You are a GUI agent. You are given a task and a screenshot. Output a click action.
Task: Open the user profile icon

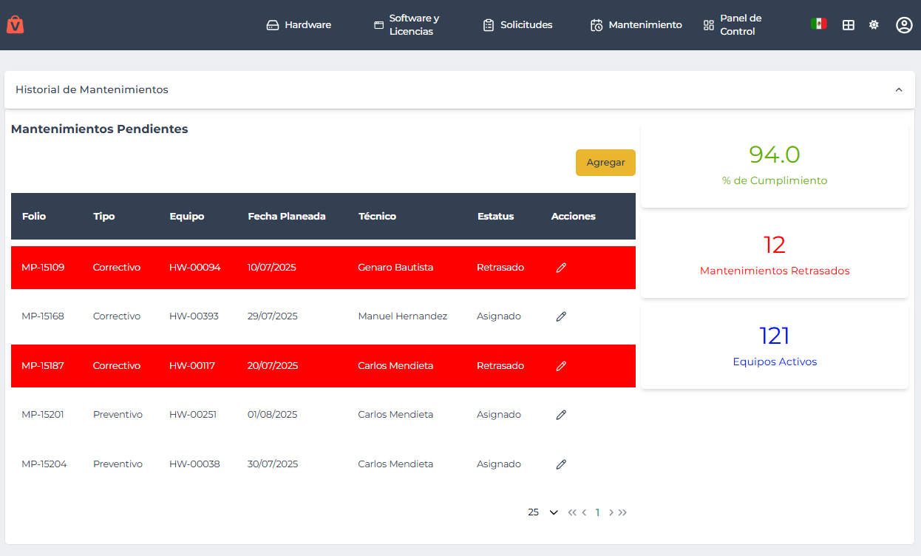(x=903, y=25)
